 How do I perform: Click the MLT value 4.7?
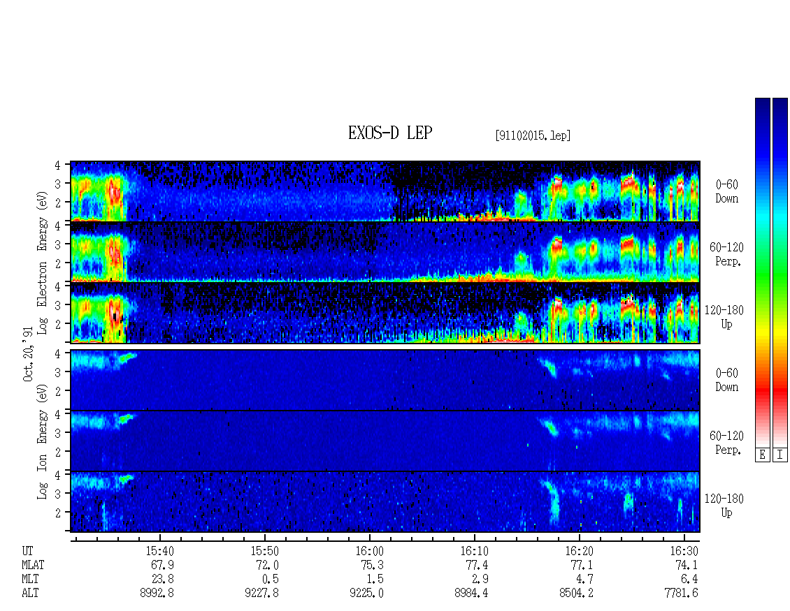point(585,580)
